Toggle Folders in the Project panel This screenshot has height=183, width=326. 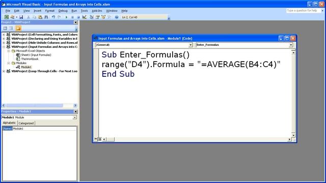[x=18, y=28]
